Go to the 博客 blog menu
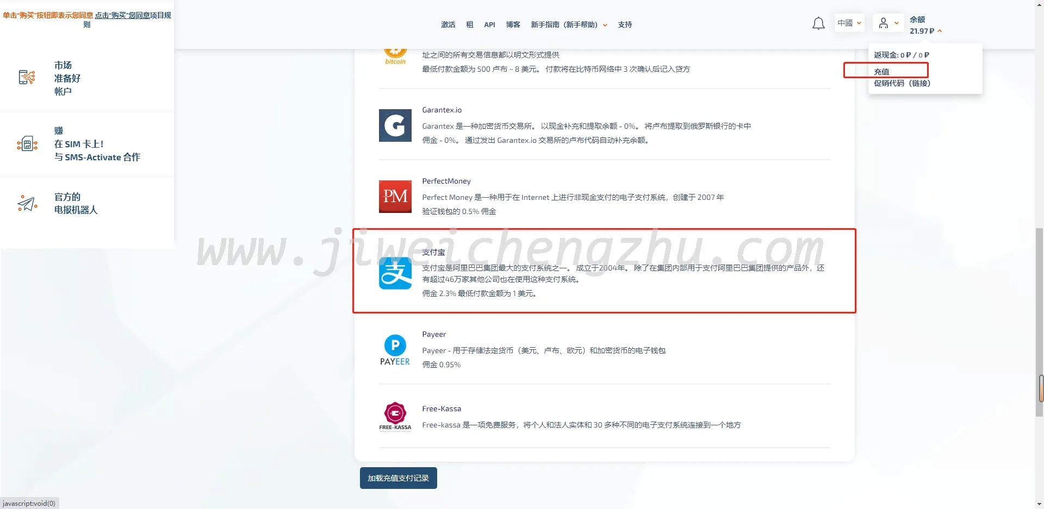Viewport: 1044px width, 509px height. pyautogui.click(x=513, y=25)
